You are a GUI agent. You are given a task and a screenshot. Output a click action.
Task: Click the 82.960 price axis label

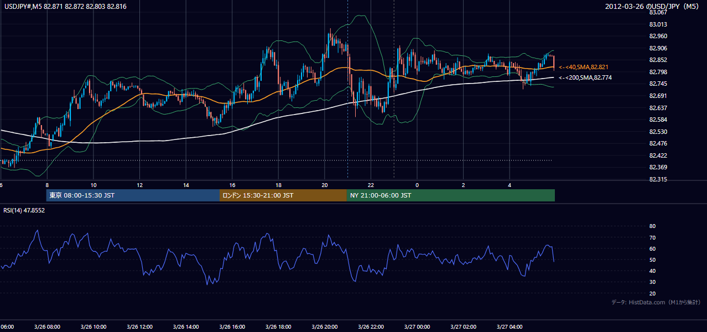coord(657,36)
